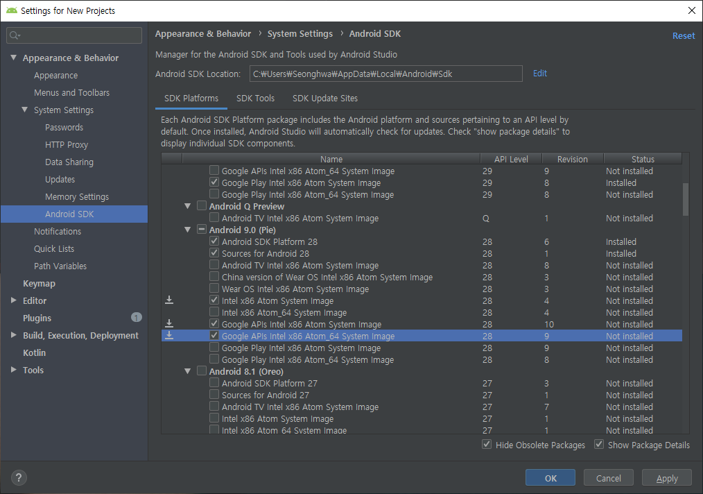703x494 pixels.
Task: Open Plugins settings page
Action: pyautogui.click(x=37, y=318)
